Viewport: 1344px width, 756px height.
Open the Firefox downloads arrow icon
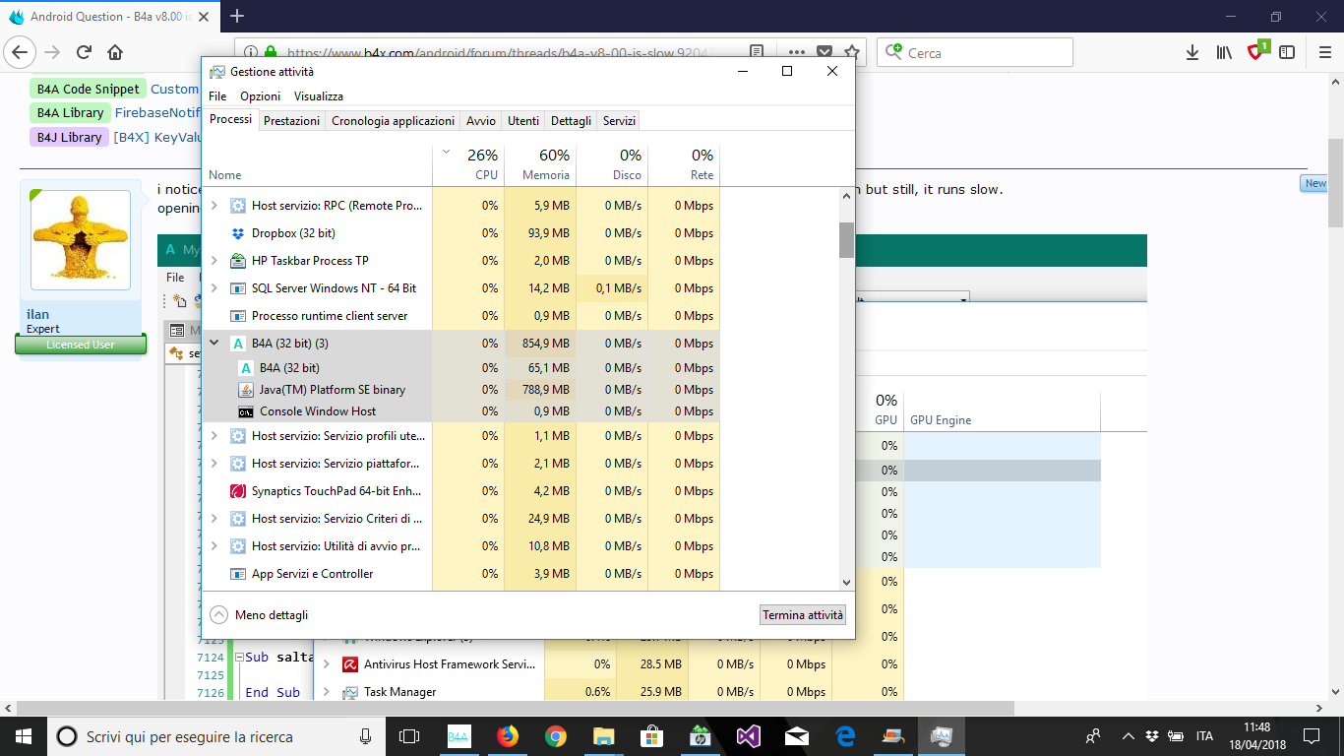(x=1192, y=52)
